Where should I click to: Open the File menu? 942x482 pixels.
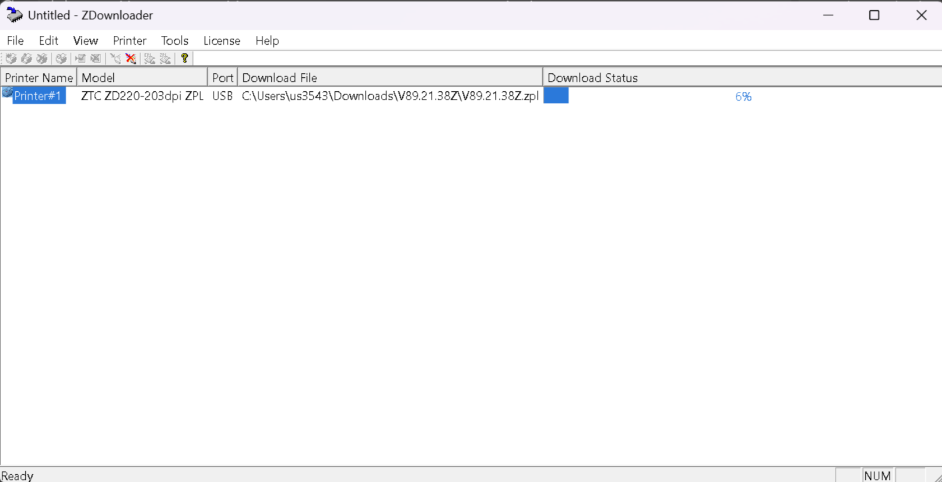[x=15, y=41]
